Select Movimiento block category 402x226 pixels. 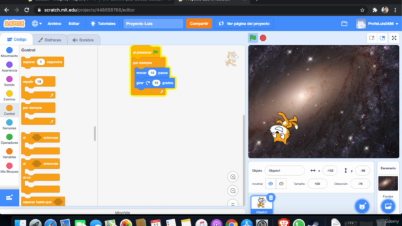[9, 52]
